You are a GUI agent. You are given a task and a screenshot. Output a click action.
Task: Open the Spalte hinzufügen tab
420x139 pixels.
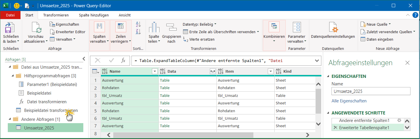94,15
